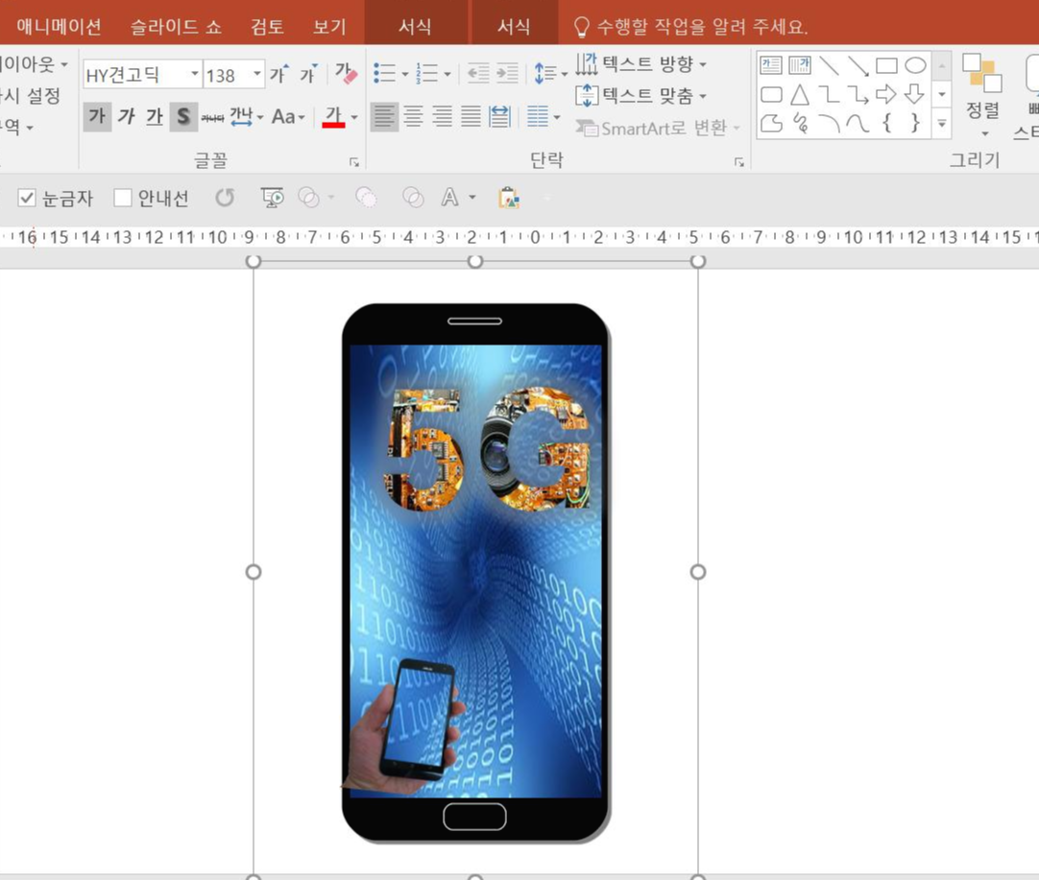Image resolution: width=1039 pixels, height=880 pixels.
Task: Select the text box shape
Action: (771, 65)
